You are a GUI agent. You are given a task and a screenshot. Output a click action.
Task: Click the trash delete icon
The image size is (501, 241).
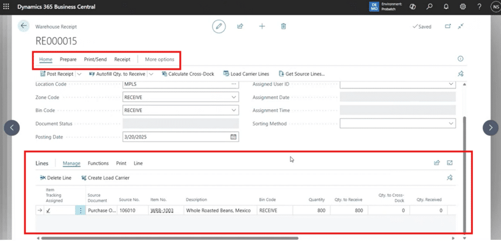[x=284, y=26]
